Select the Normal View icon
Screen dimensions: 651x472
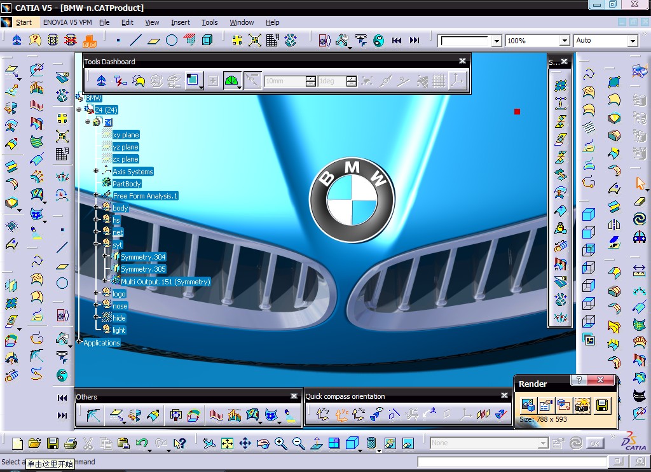[x=317, y=443]
